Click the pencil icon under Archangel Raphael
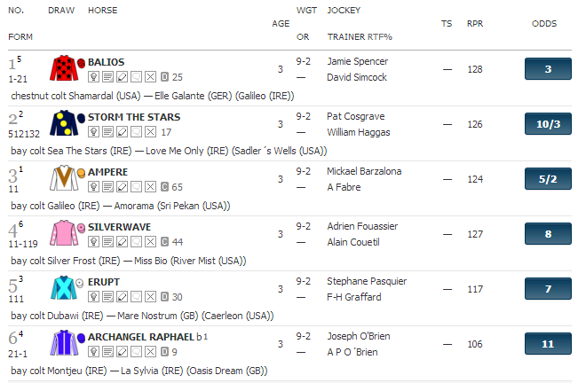The width and height of the screenshot is (578, 383). [122, 352]
